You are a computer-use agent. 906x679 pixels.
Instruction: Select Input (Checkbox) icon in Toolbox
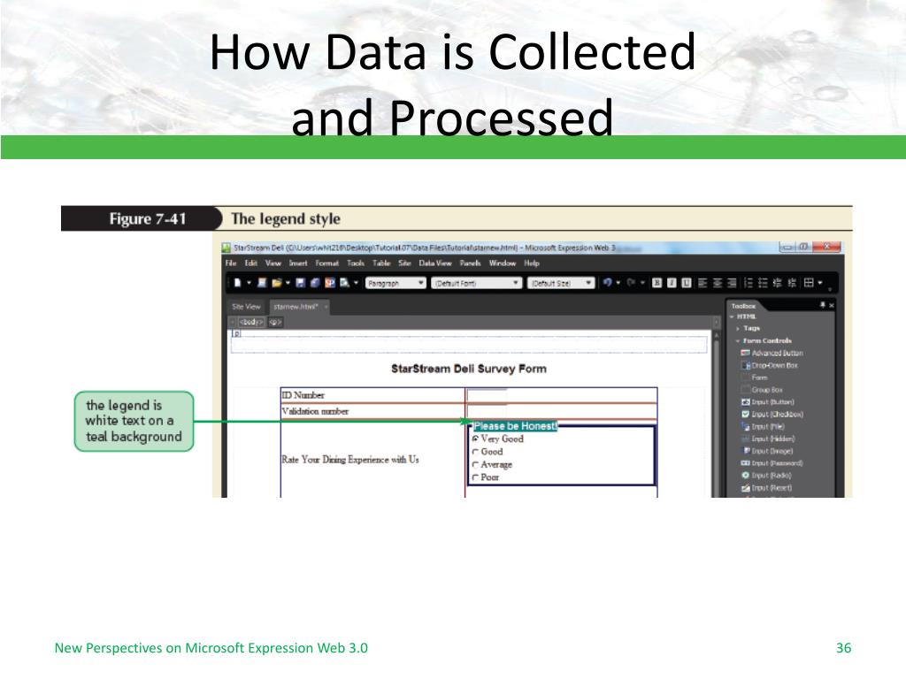click(745, 414)
